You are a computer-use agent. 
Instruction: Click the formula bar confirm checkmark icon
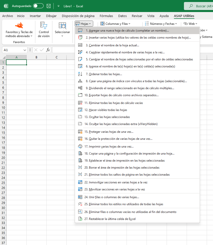point(42,50)
